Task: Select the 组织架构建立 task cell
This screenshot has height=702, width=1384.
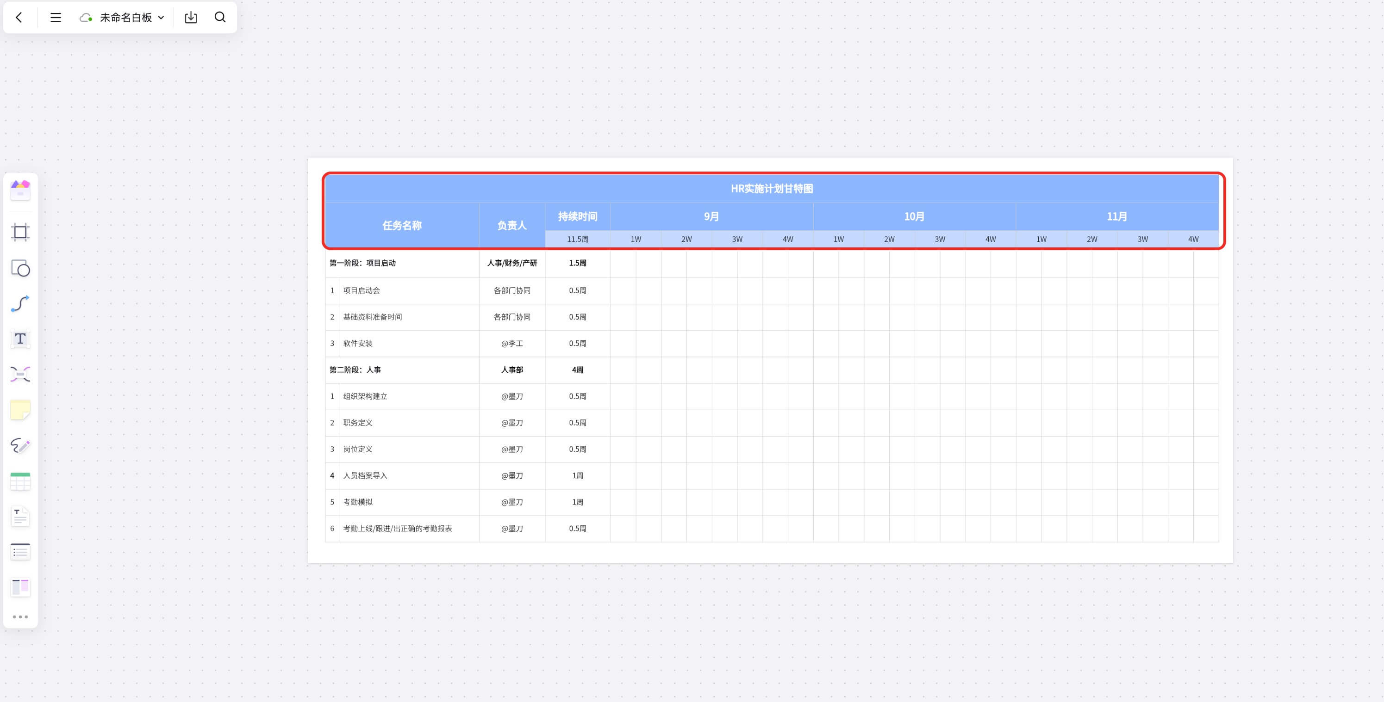Action: pyautogui.click(x=409, y=396)
